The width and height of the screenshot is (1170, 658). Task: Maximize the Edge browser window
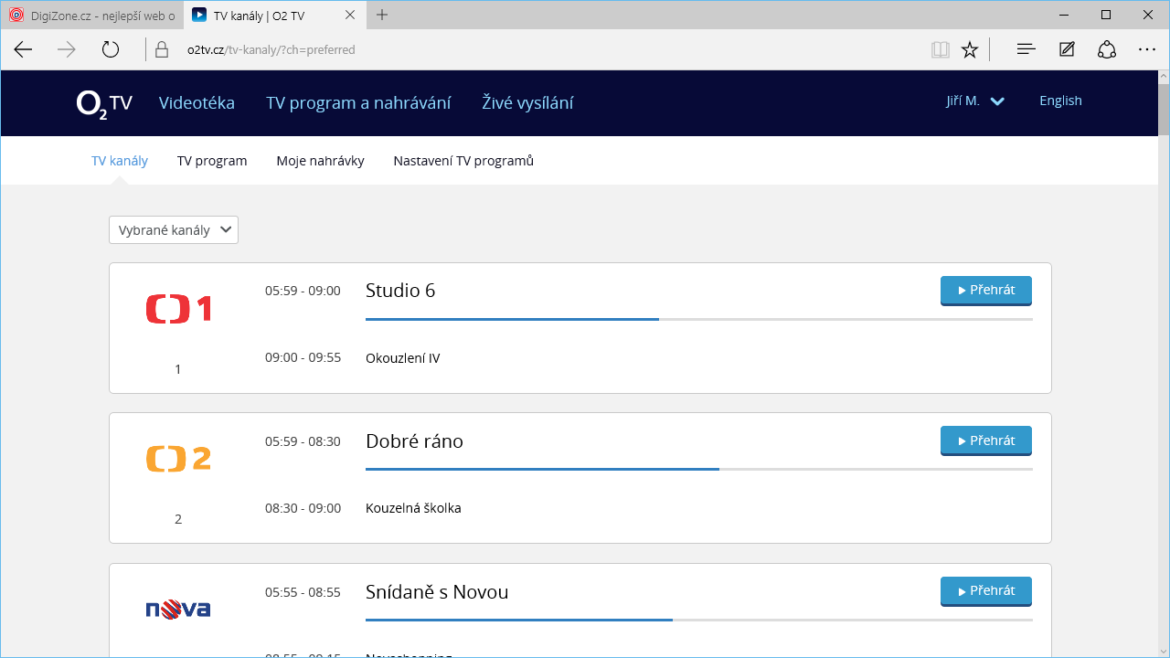[x=1106, y=15]
